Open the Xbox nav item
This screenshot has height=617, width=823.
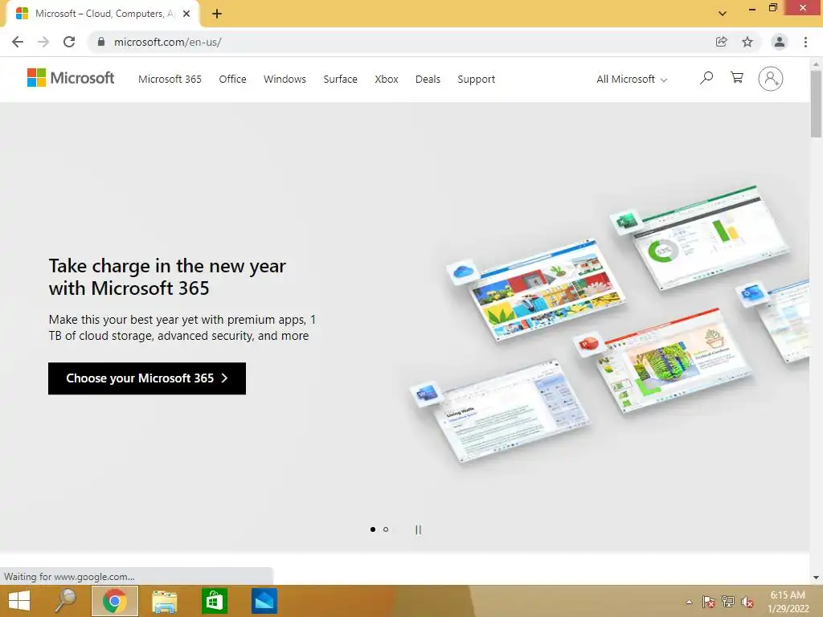387,80
